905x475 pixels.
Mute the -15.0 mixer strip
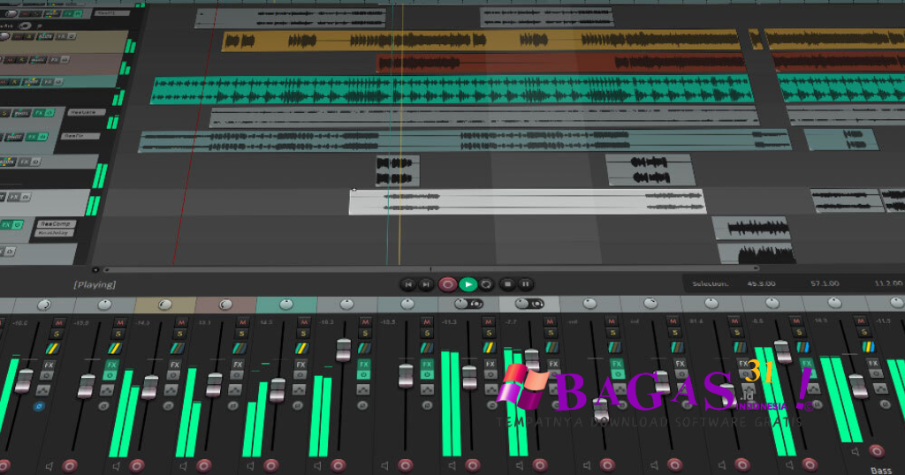(119, 323)
